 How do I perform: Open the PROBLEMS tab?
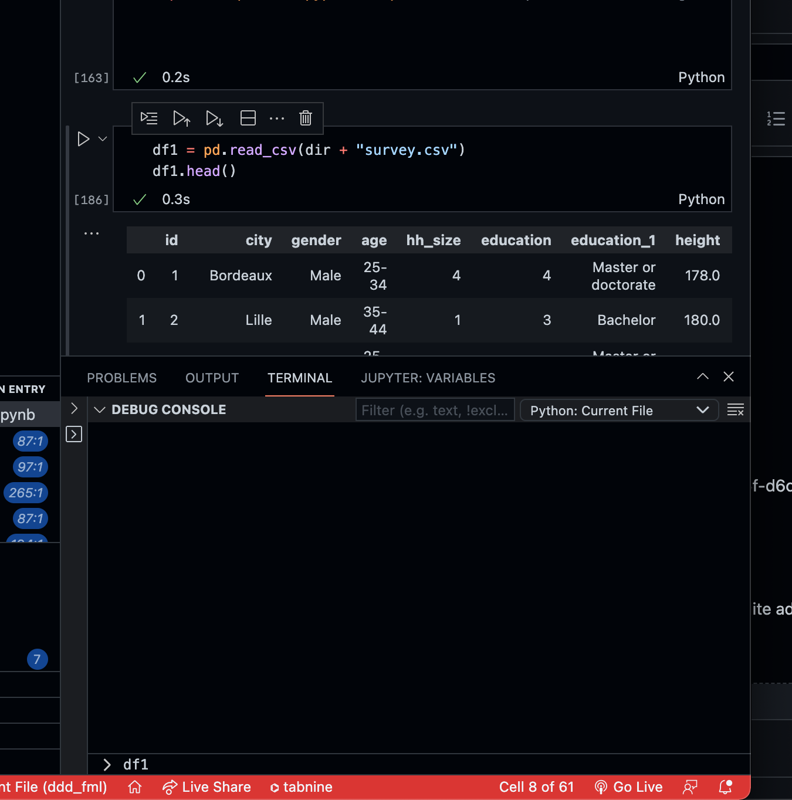click(121, 378)
